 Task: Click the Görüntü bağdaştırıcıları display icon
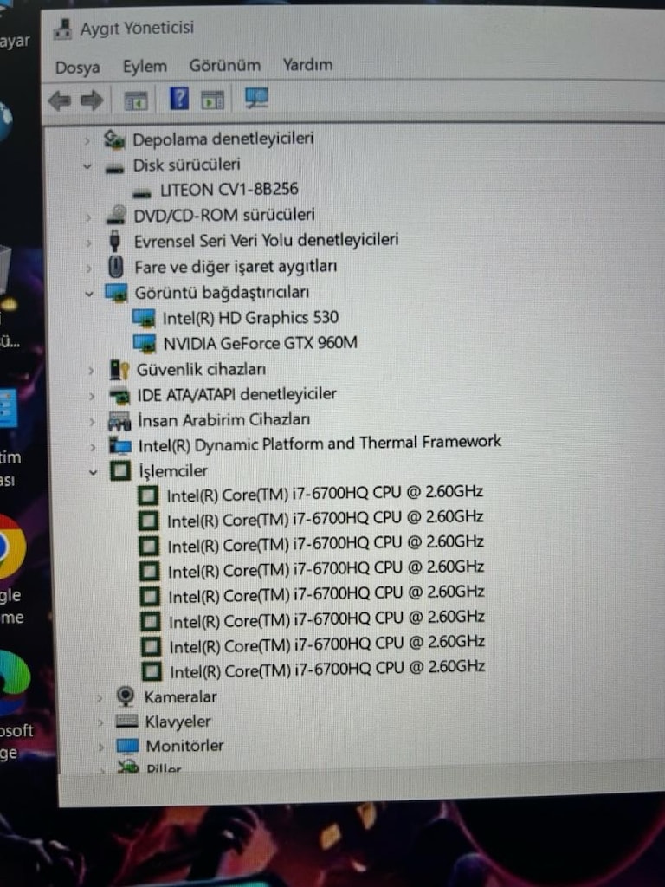pos(117,293)
